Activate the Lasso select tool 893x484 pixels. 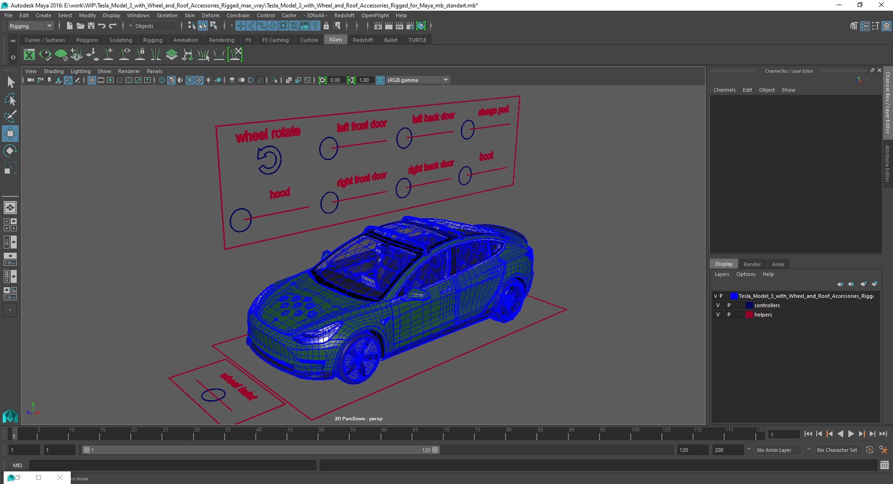(10, 100)
